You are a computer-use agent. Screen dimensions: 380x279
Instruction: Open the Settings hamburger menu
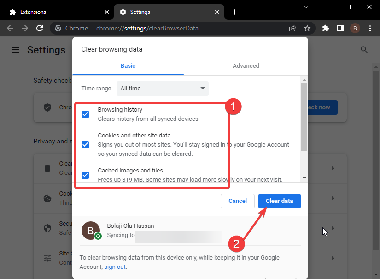16,50
